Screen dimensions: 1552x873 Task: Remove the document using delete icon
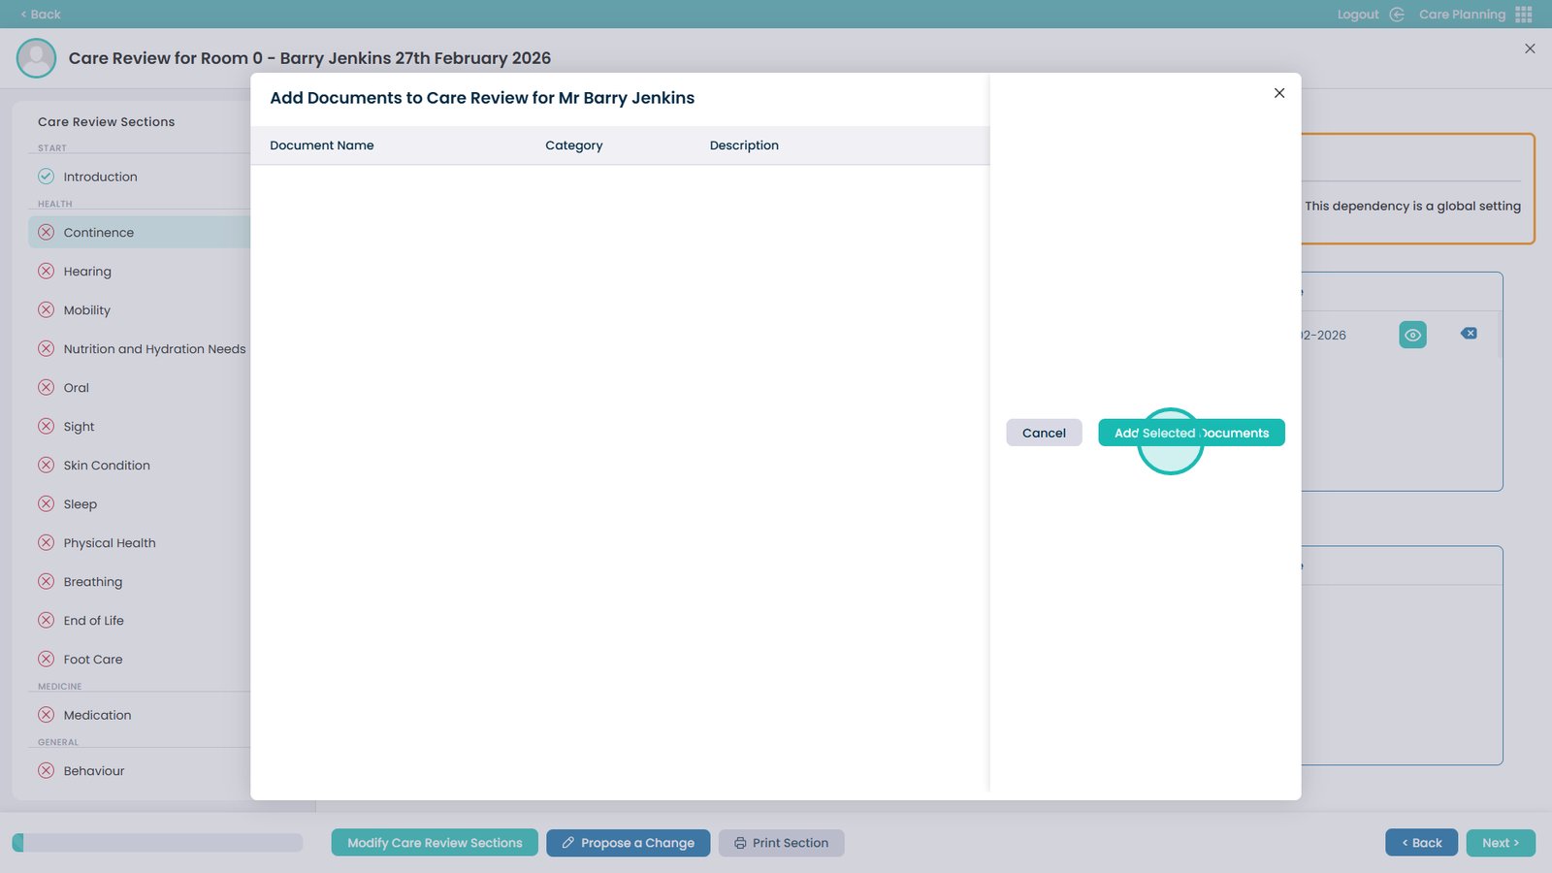pyautogui.click(x=1469, y=334)
